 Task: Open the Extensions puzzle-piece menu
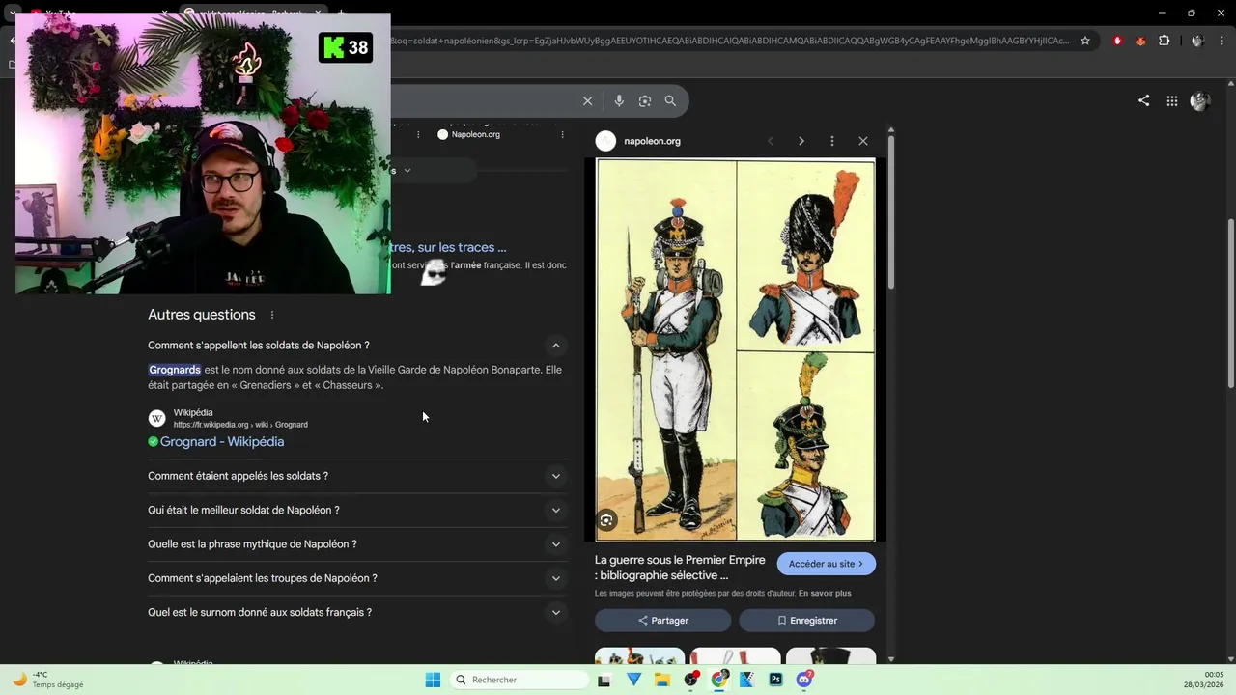click(x=1164, y=41)
